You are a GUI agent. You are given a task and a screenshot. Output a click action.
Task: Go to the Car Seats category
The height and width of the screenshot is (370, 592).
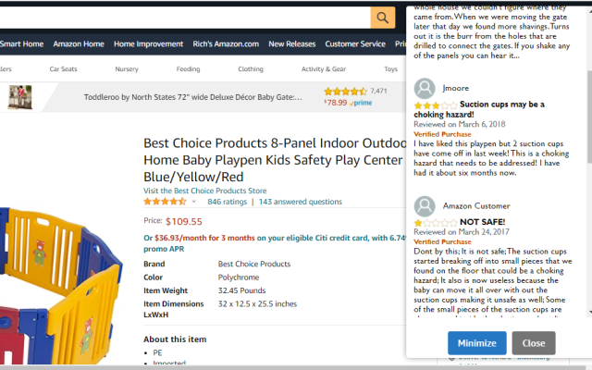click(64, 69)
